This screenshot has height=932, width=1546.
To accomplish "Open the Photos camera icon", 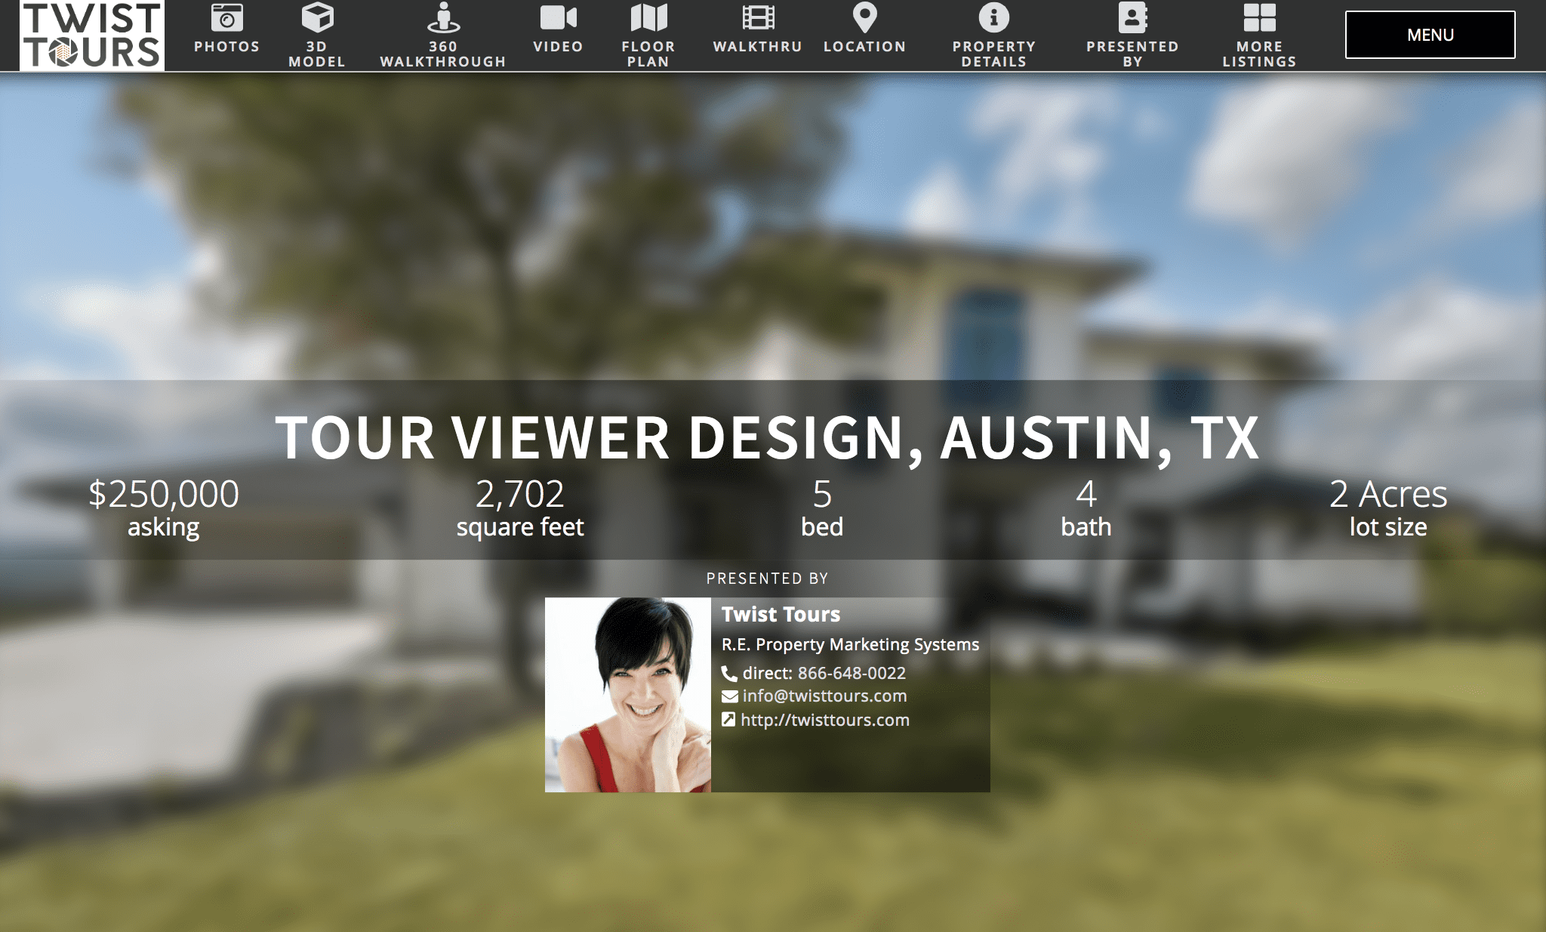I will [226, 17].
